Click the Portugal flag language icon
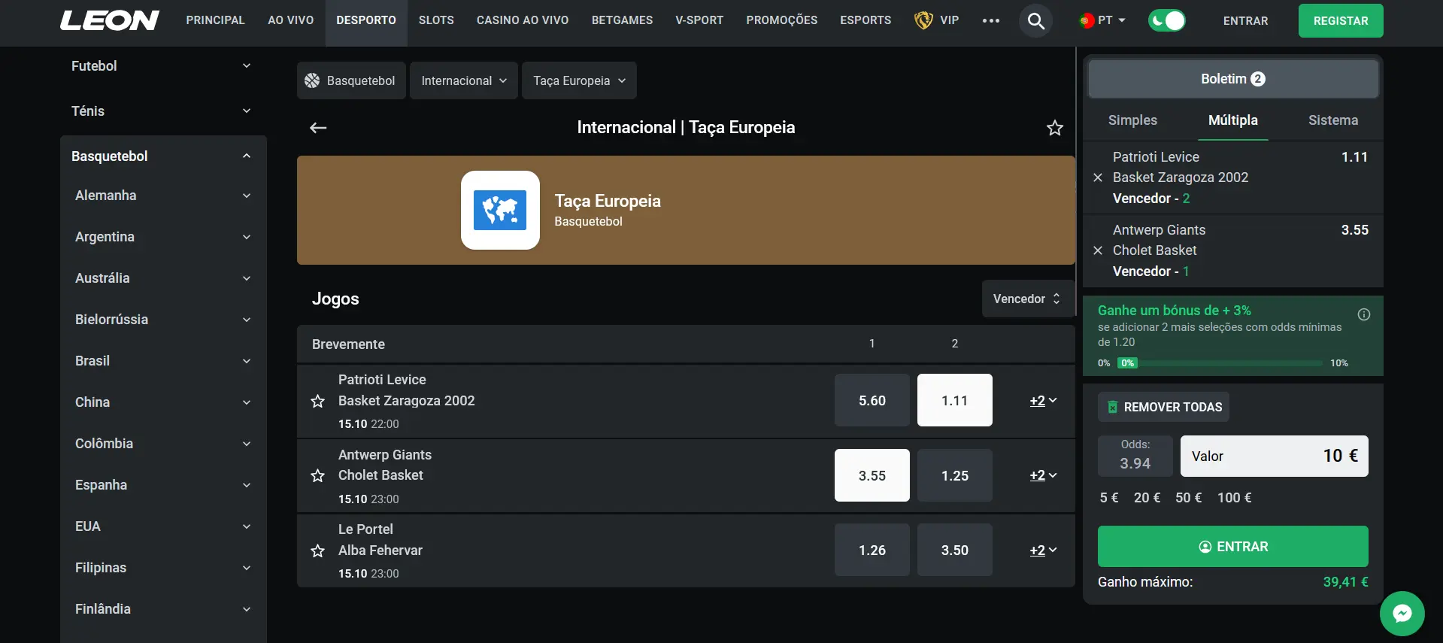 coord(1086,20)
